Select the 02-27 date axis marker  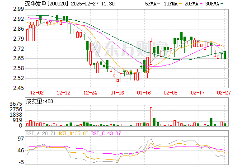click(224, 93)
